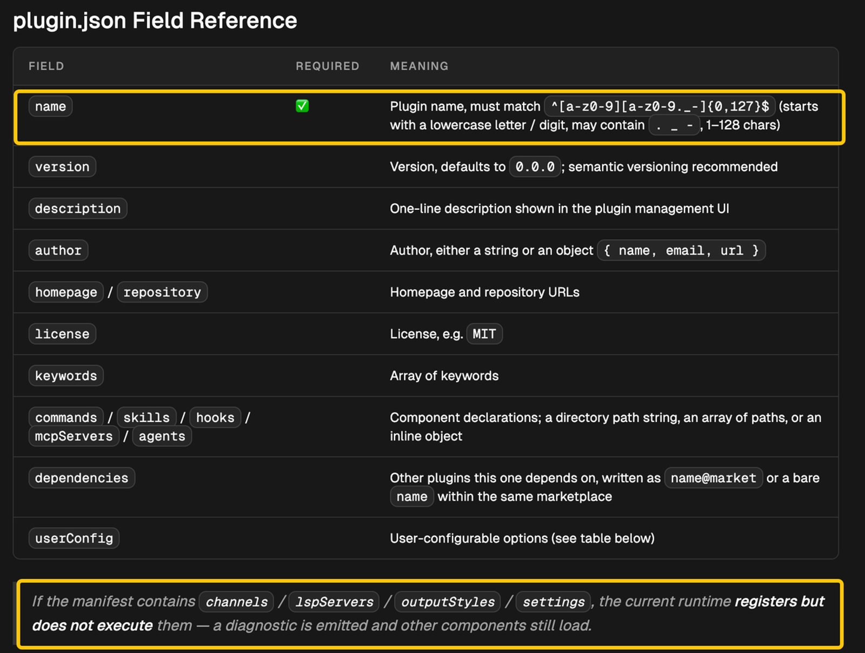Select the 'name' field code tag
Screen dimensions: 865x653
pyautogui.click(x=50, y=106)
